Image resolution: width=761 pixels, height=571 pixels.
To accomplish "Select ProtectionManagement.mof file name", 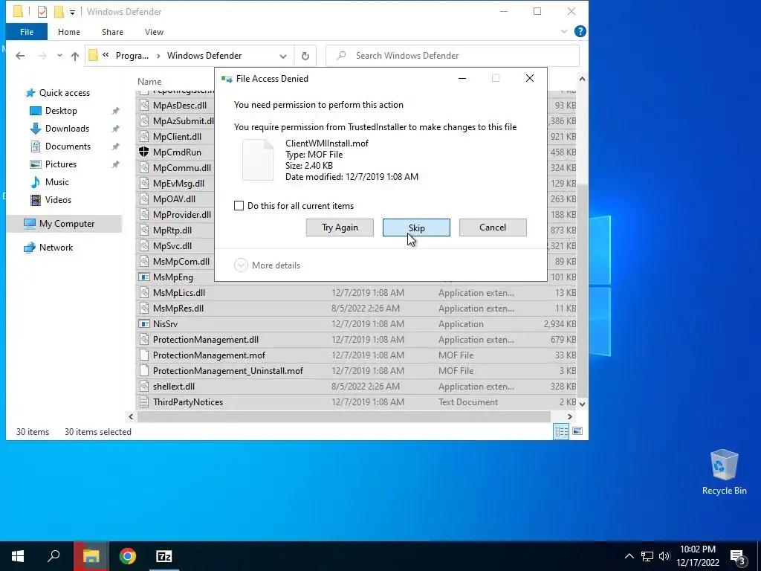I will coord(209,355).
